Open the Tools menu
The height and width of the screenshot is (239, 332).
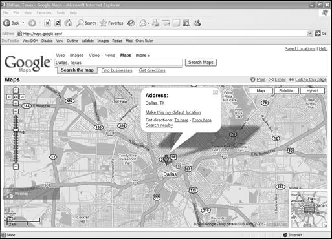click(61, 13)
